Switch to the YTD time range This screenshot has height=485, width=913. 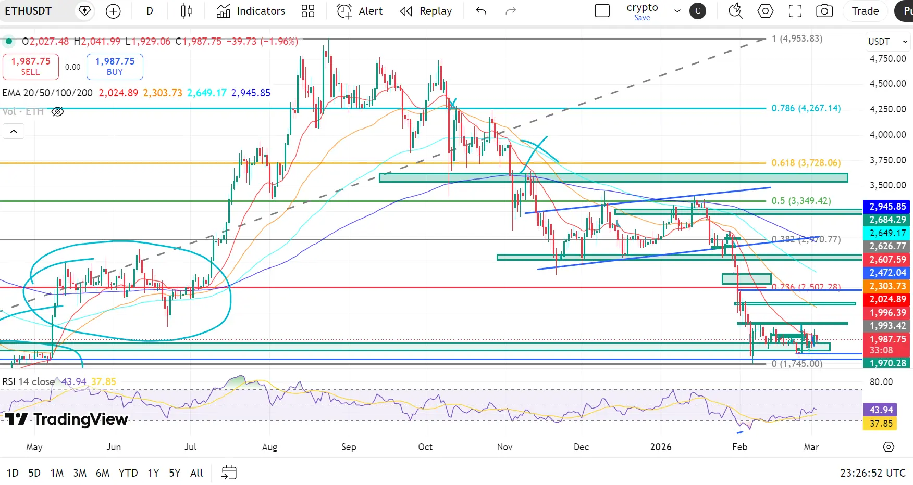(x=128, y=473)
